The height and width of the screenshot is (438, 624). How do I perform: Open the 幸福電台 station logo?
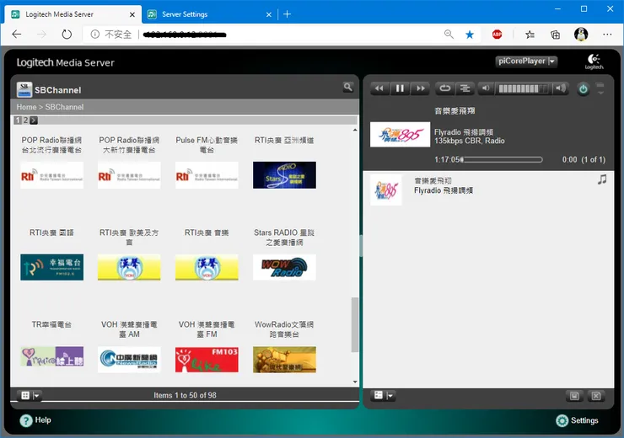tap(51, 267)
